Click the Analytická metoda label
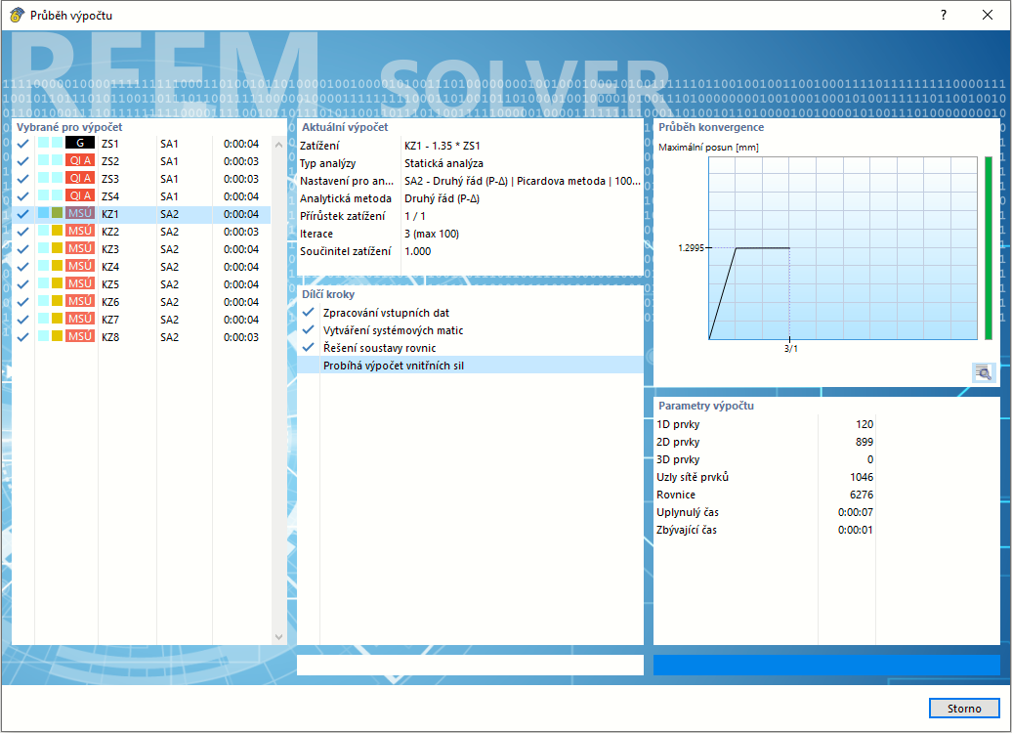Screen dimensions: 1012x733 tap(345, 198)
